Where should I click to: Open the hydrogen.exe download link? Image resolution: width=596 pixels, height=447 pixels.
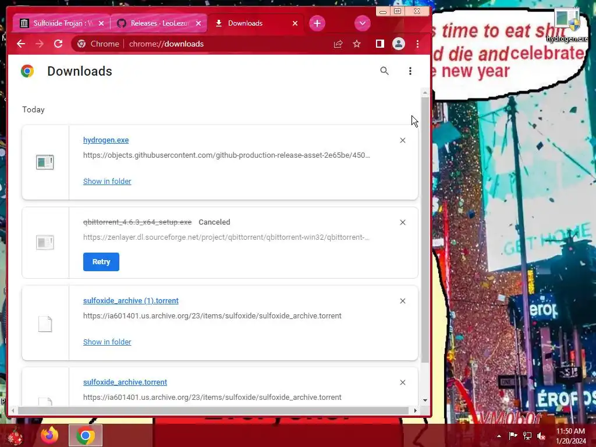[106, 140]
